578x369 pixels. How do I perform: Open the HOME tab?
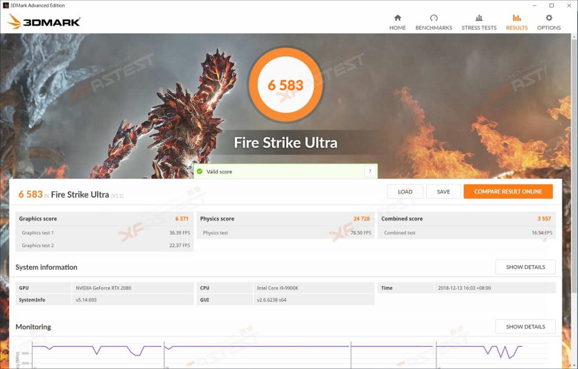(397, 22)
